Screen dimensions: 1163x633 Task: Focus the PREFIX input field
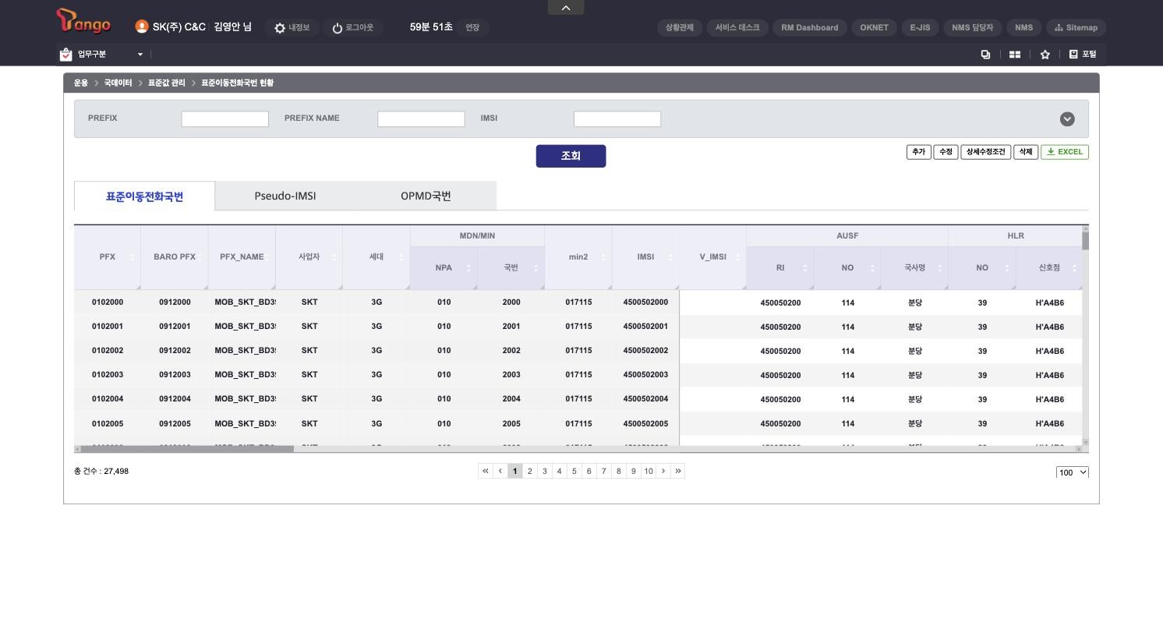tap(225, 119)
